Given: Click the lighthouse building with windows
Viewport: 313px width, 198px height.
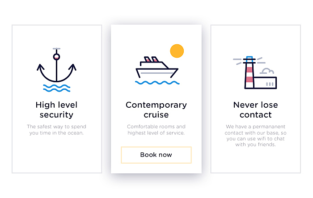Looking at the screenshot, I should point(265,83).
